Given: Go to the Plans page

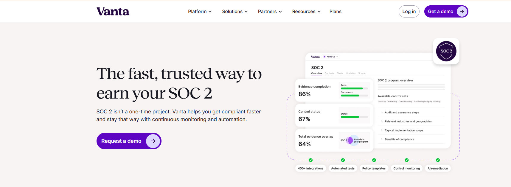Looking at the screenshot, I should pos(335,12).
